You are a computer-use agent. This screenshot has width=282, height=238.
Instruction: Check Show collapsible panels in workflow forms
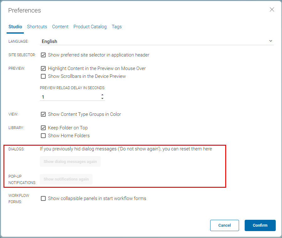tap(43, 198)
